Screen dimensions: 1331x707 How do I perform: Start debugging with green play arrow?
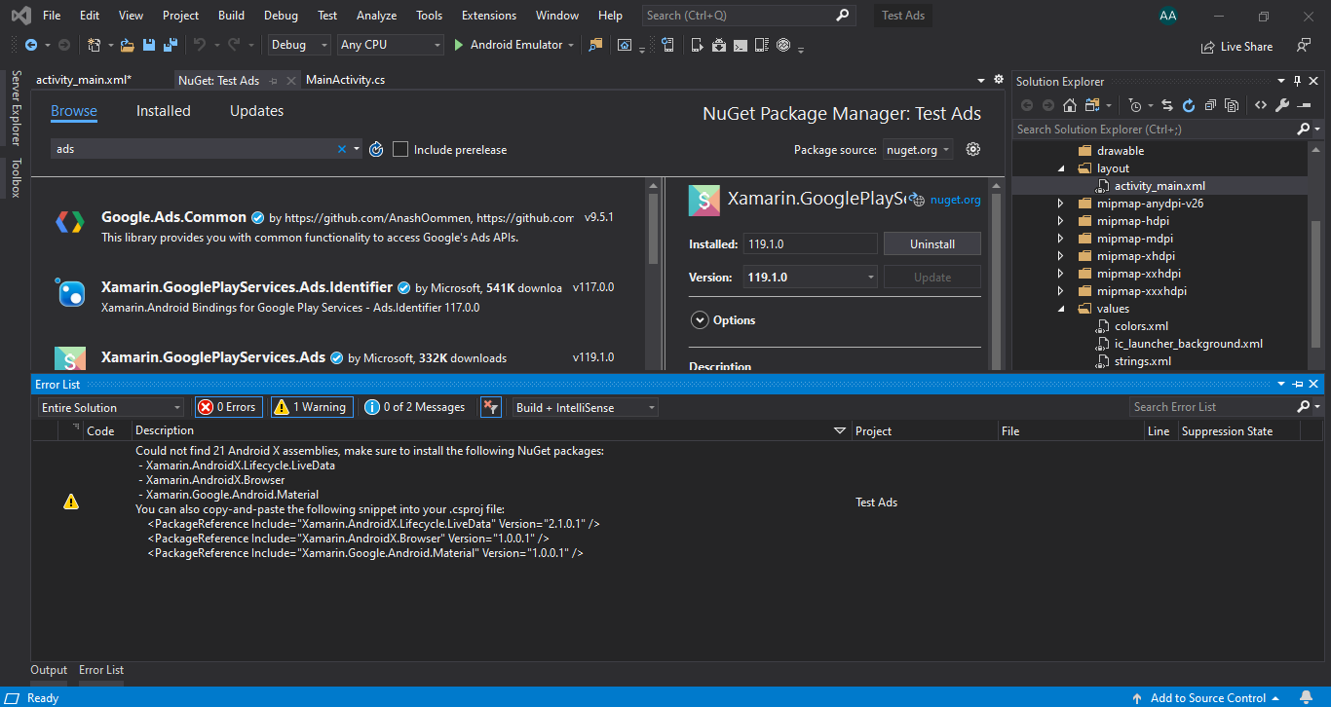coord(460,45)
